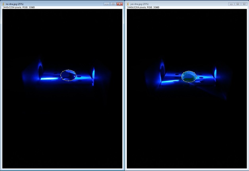Minimize the no dna.jpg image window

pyautogui.click(x=107, y=4)
